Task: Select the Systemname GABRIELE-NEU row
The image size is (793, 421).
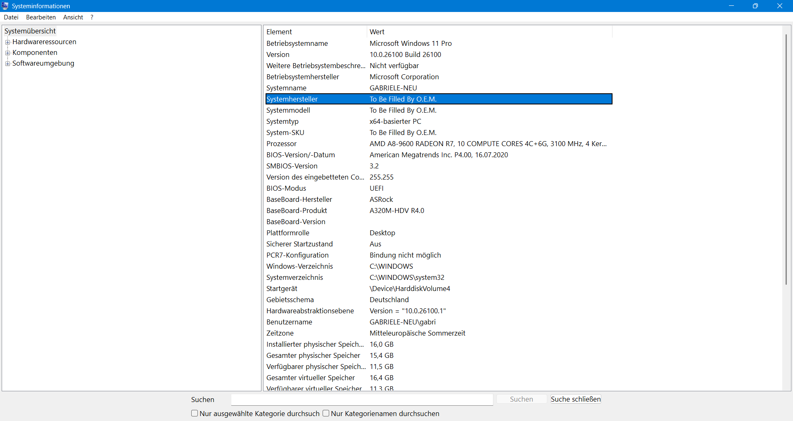Action: pos(439,88)
